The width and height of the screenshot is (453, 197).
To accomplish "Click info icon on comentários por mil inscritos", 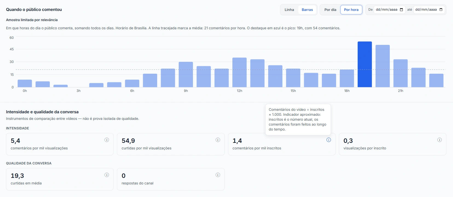I will click(x=329, y=140).
